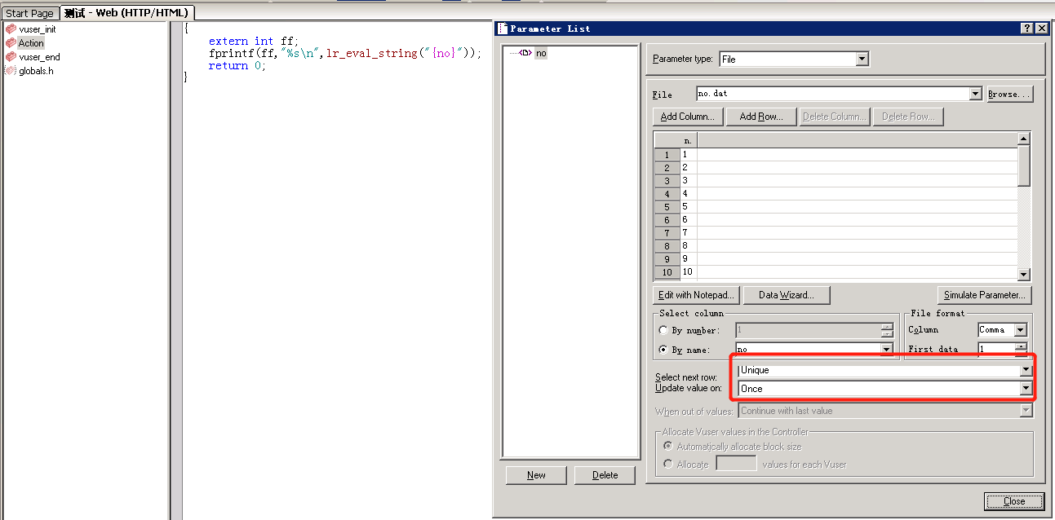The height and width of the screenshot is (520, 1055).
Task: Click the Action section brick icon
Action: click(x=11, y=42)
